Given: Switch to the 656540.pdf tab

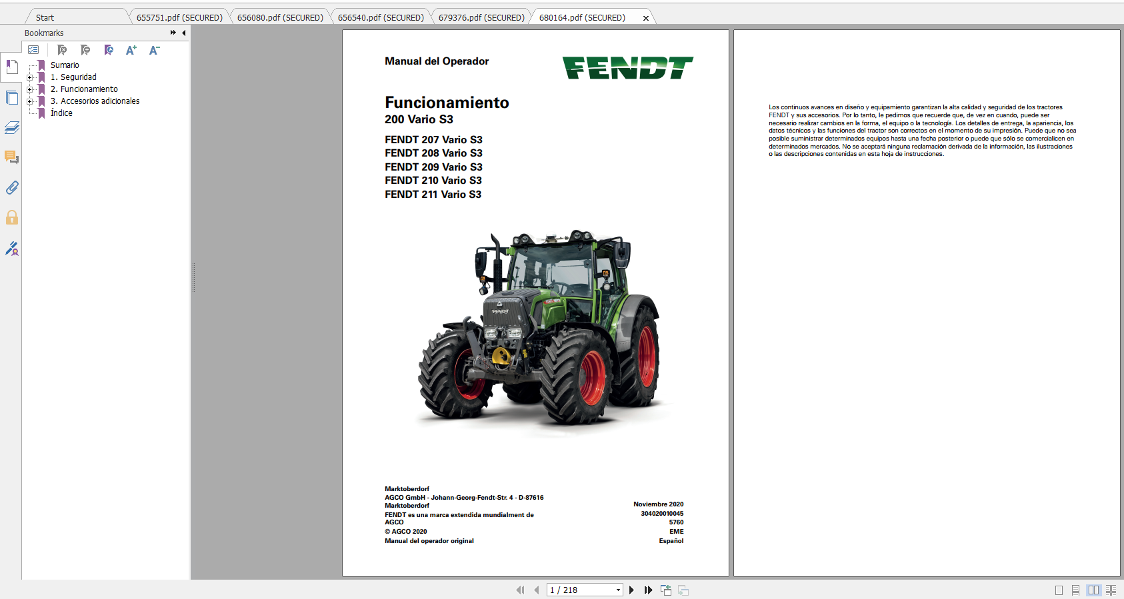Looking at the screenshot, I should (381, 17).
